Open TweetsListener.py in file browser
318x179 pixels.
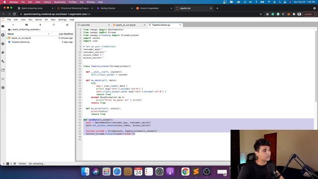(x=40, y=42)
